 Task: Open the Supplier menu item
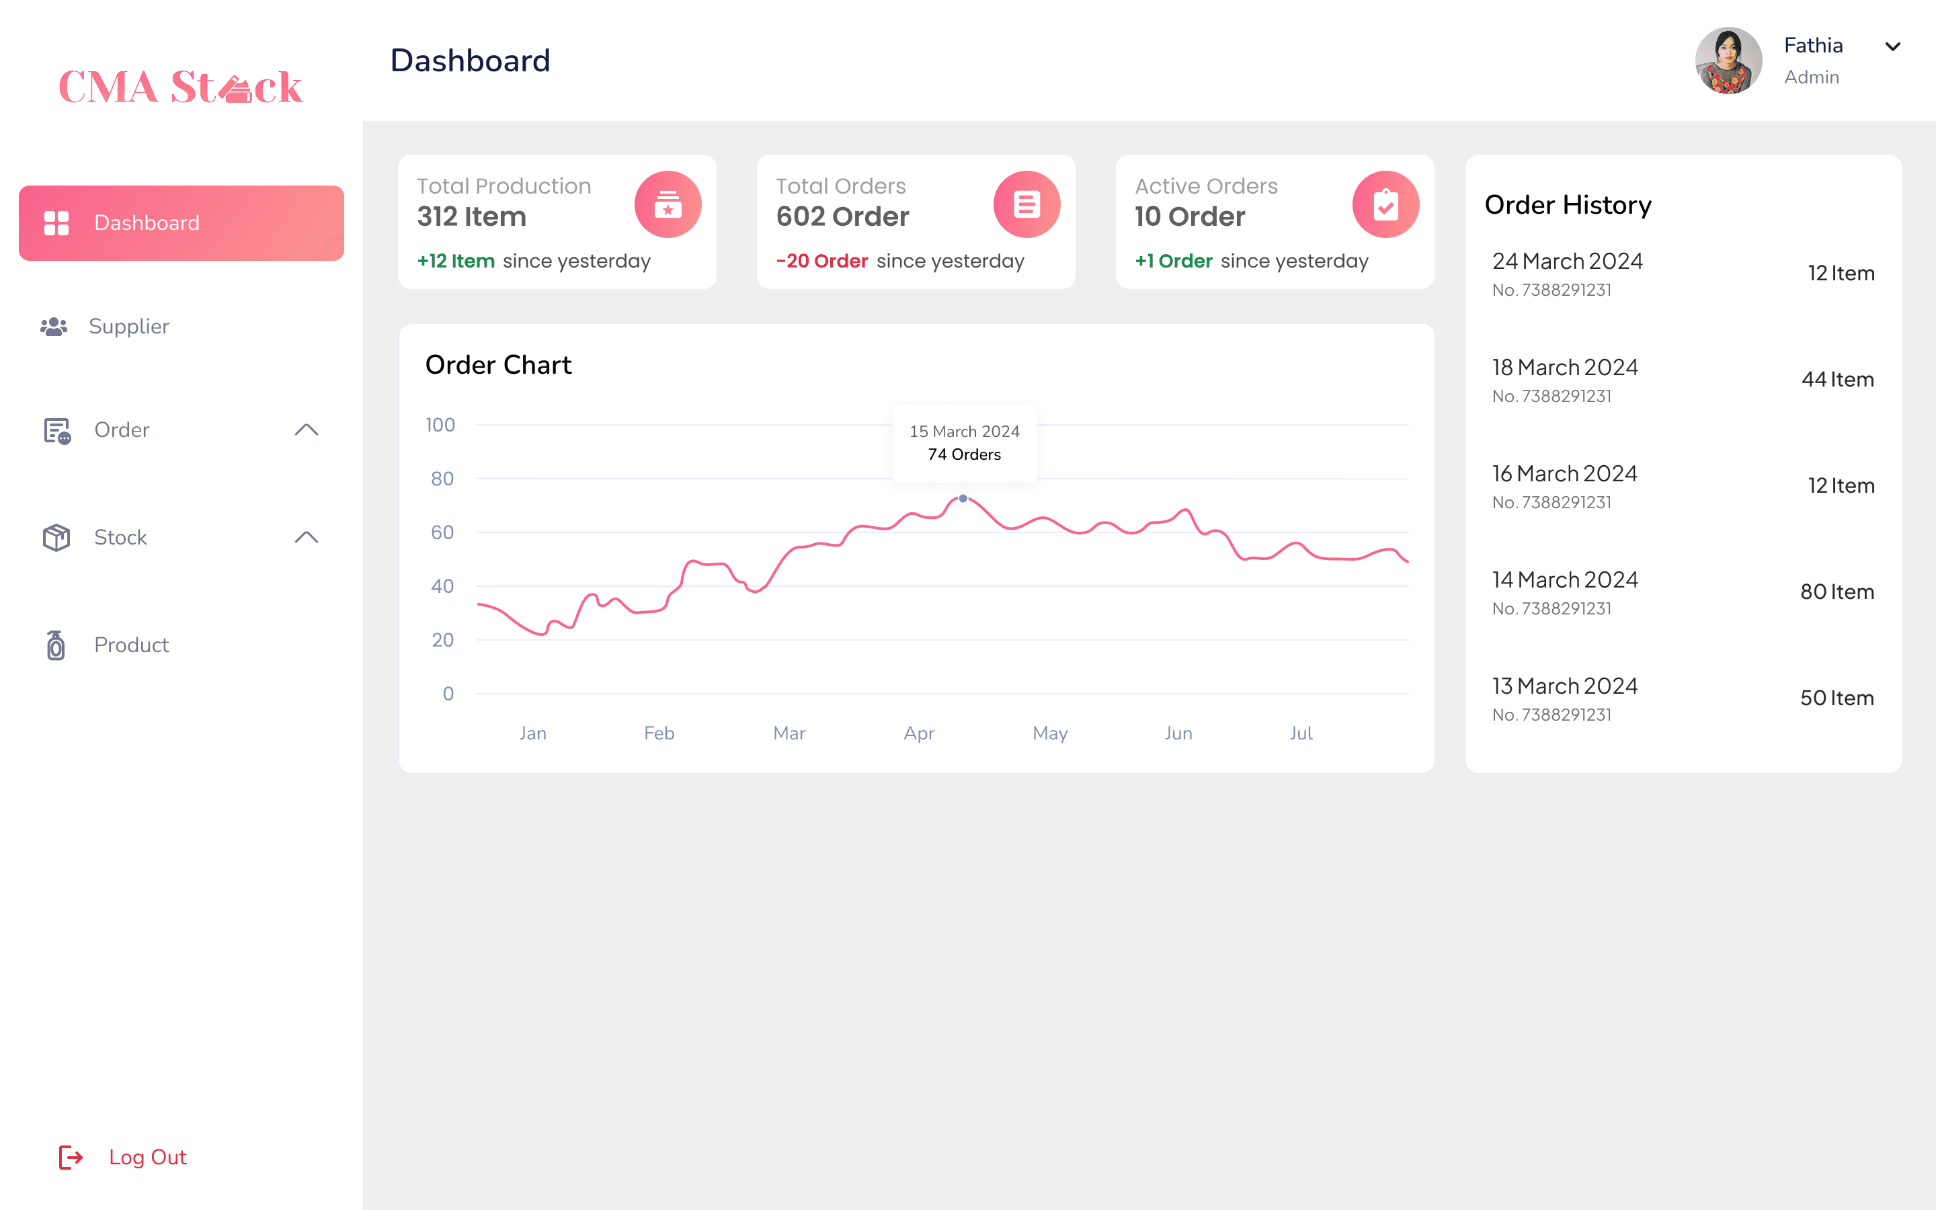tap(129, 327)
